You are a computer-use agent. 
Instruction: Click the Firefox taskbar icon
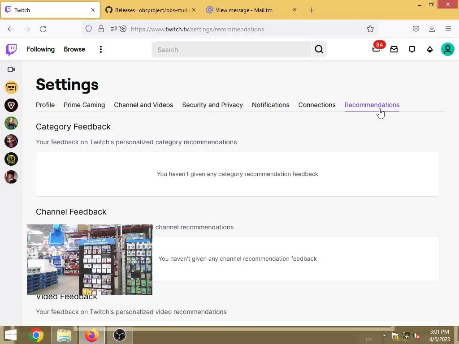tap(91, 335)
